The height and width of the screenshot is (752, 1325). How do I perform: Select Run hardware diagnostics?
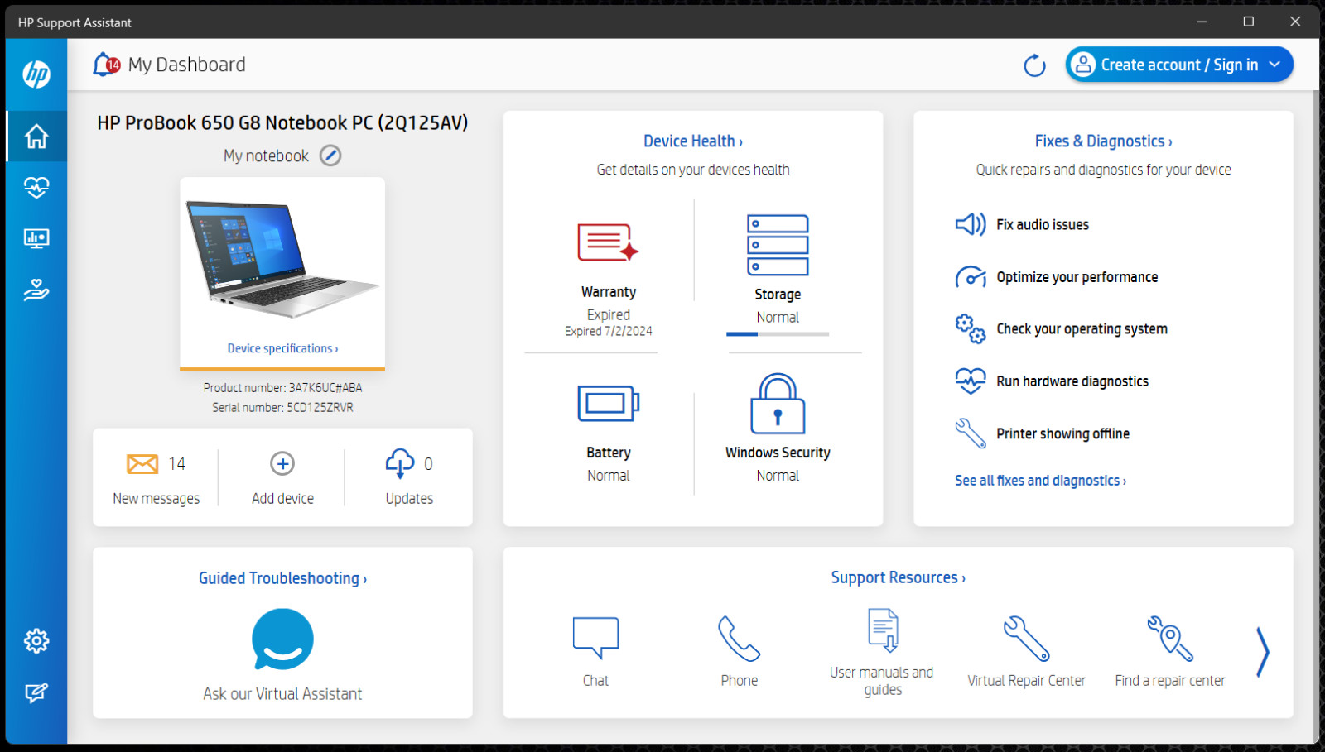[x=1072, y=381]
